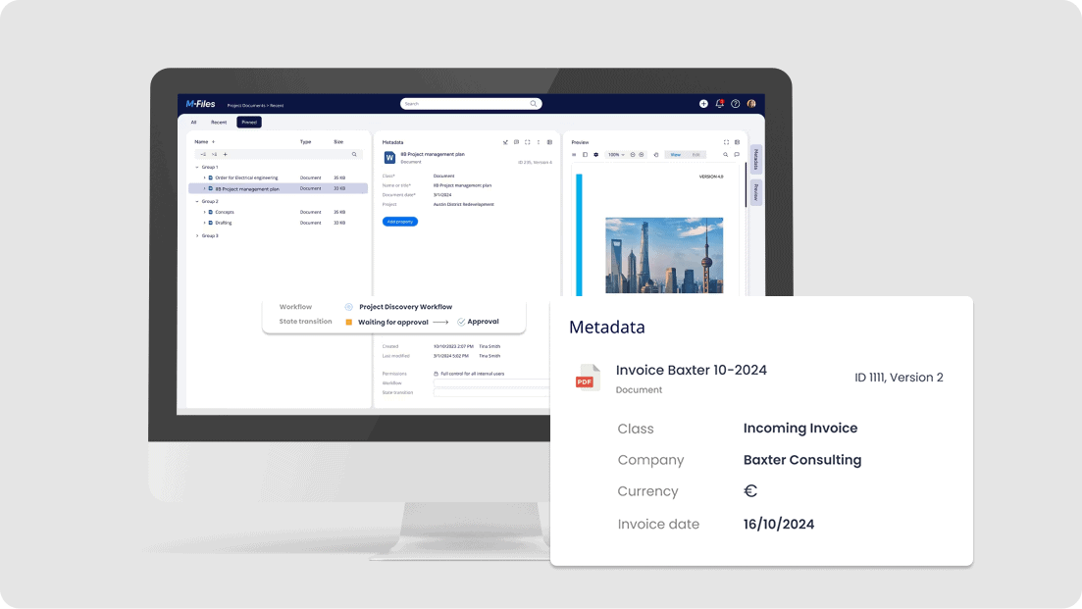Switch preview to View mode

coord(676,155)
